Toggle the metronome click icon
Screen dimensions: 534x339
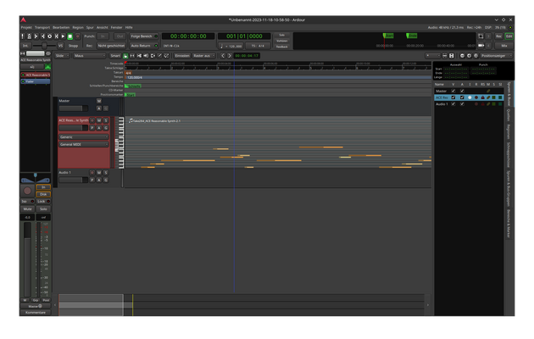click(x=30, y=36)
